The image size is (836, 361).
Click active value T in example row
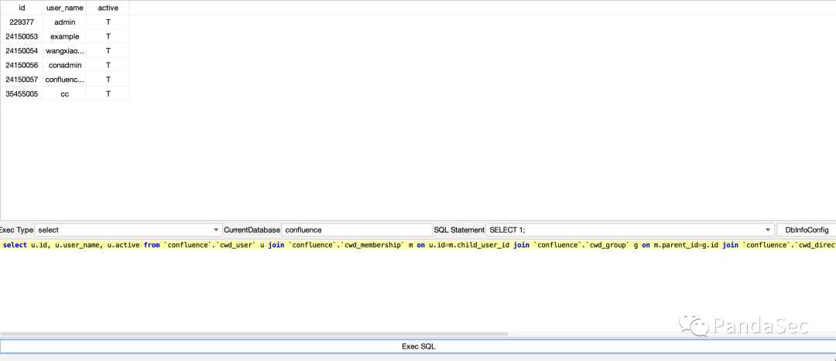108,37
